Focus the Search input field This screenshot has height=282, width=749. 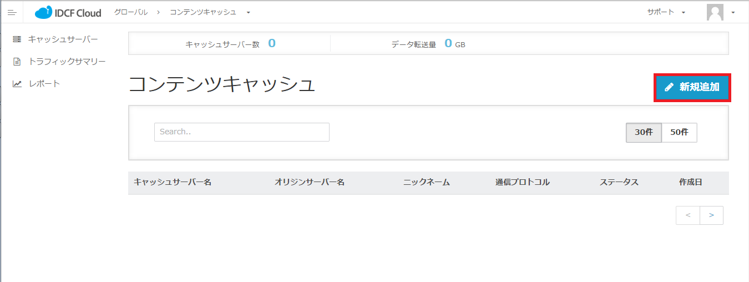[x=241, y=132]
